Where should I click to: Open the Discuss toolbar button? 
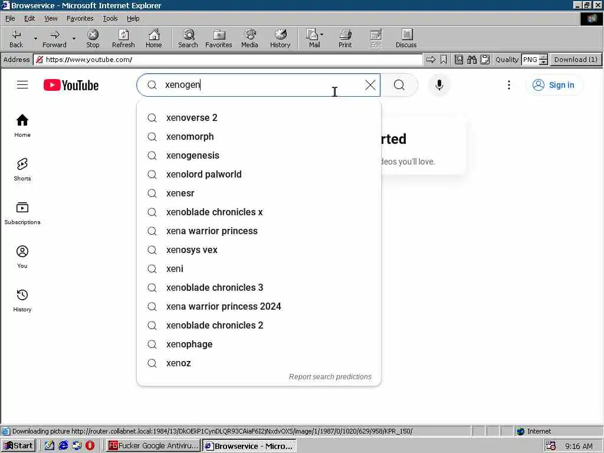coord(406,38)
